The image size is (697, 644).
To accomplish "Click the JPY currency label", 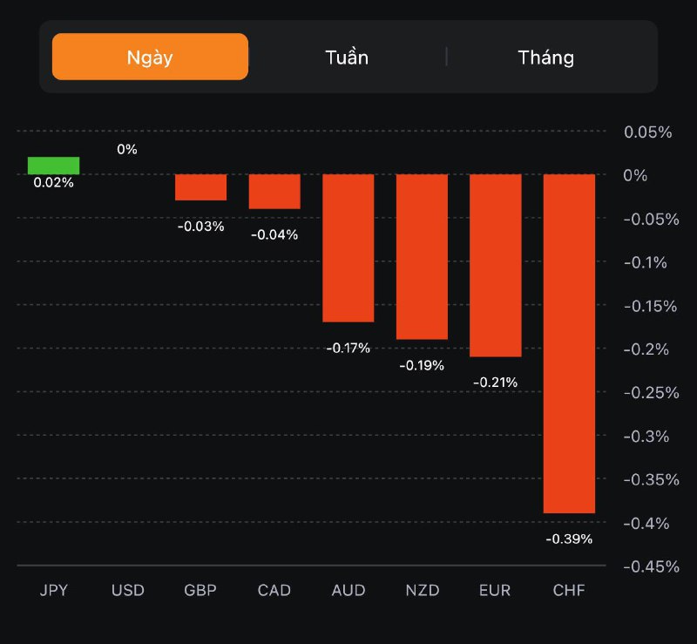I will (53, 590).
